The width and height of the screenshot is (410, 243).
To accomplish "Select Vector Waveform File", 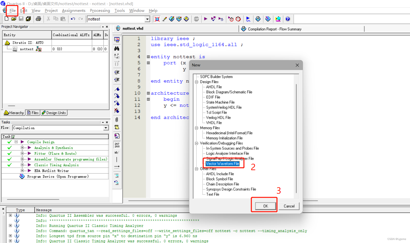I will (x=223, y=164).
